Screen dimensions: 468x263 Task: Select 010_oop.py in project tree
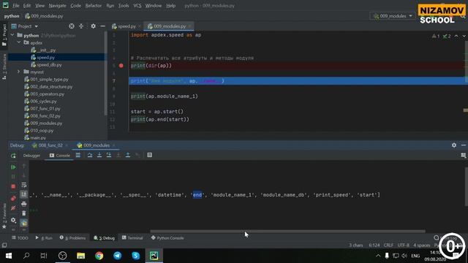pyautogui.click(x=42, y=131)
